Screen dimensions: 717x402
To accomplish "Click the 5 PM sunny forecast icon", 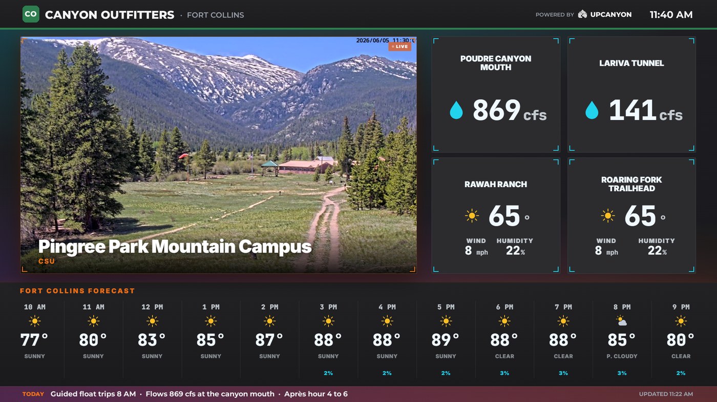I will coord(446,321).
